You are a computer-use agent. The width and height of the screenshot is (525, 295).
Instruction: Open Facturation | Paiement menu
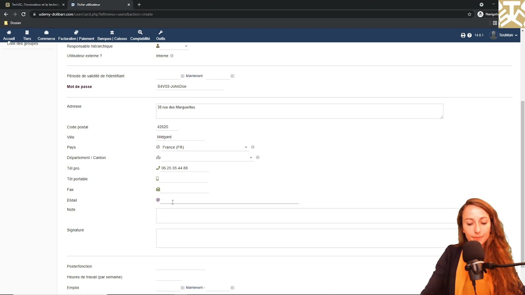click(x=76, y=35)
